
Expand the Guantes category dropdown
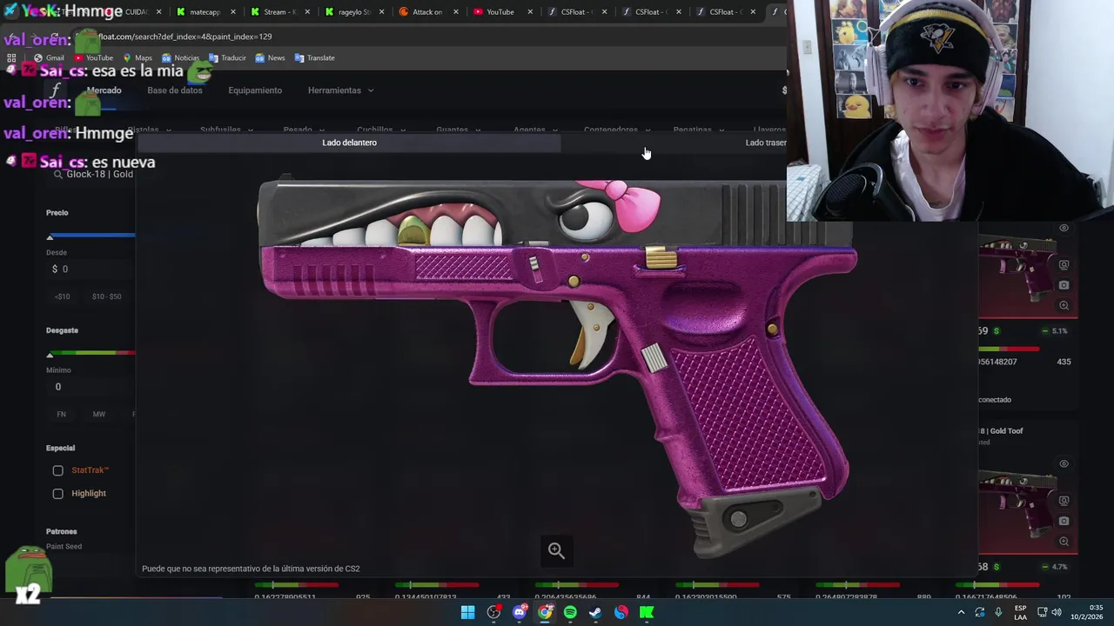point(458,130)
